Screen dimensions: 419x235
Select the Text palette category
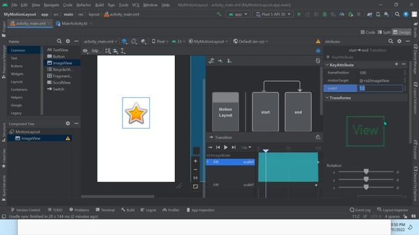(x=14, y=58)
